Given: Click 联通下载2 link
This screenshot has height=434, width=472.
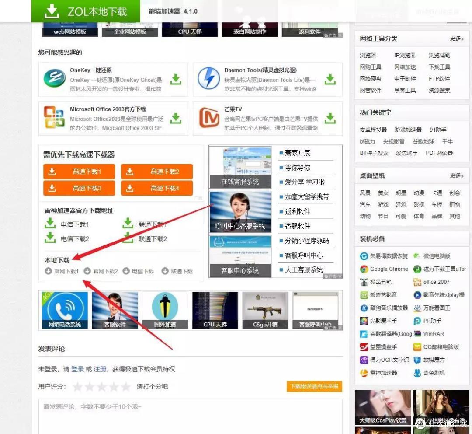Looking at the screenshot, I should click(x=153, y=239).
